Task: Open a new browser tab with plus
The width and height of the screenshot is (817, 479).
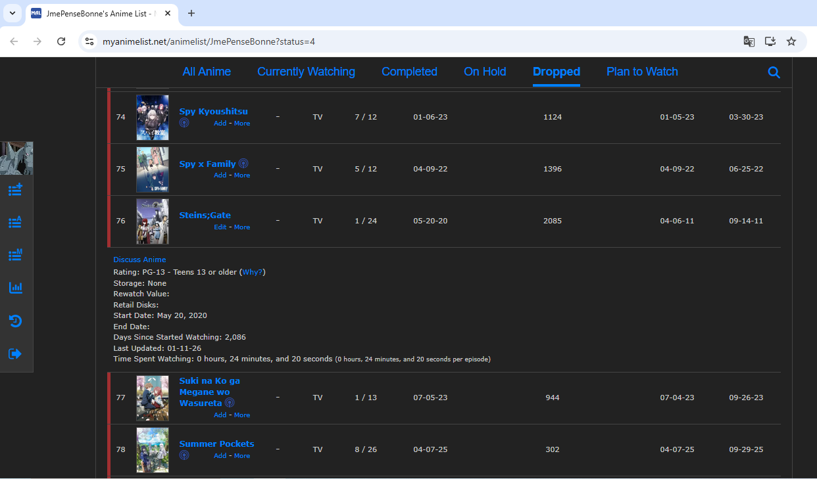Action: tap(191, 13)
